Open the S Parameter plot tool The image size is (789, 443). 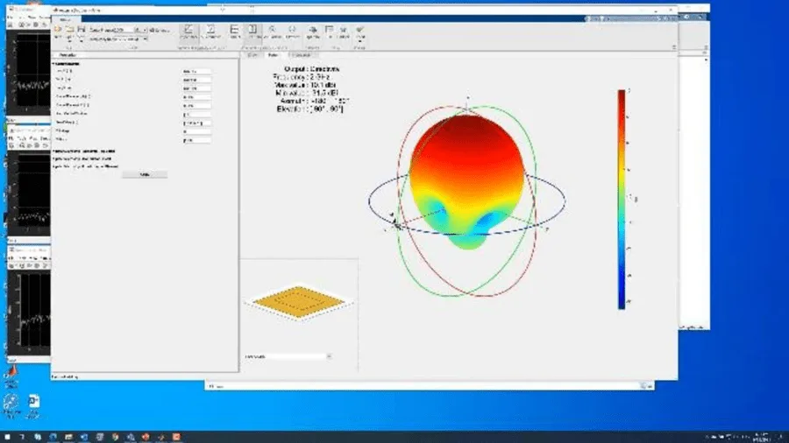coord(210,32)
